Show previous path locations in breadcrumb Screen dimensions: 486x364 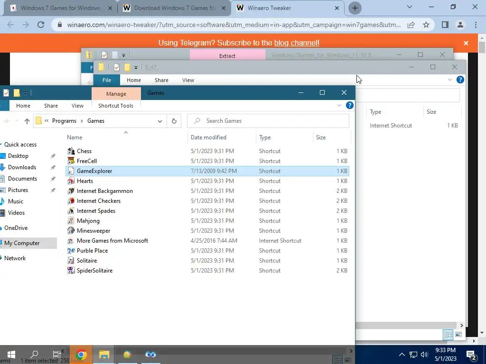coord(47,121)
